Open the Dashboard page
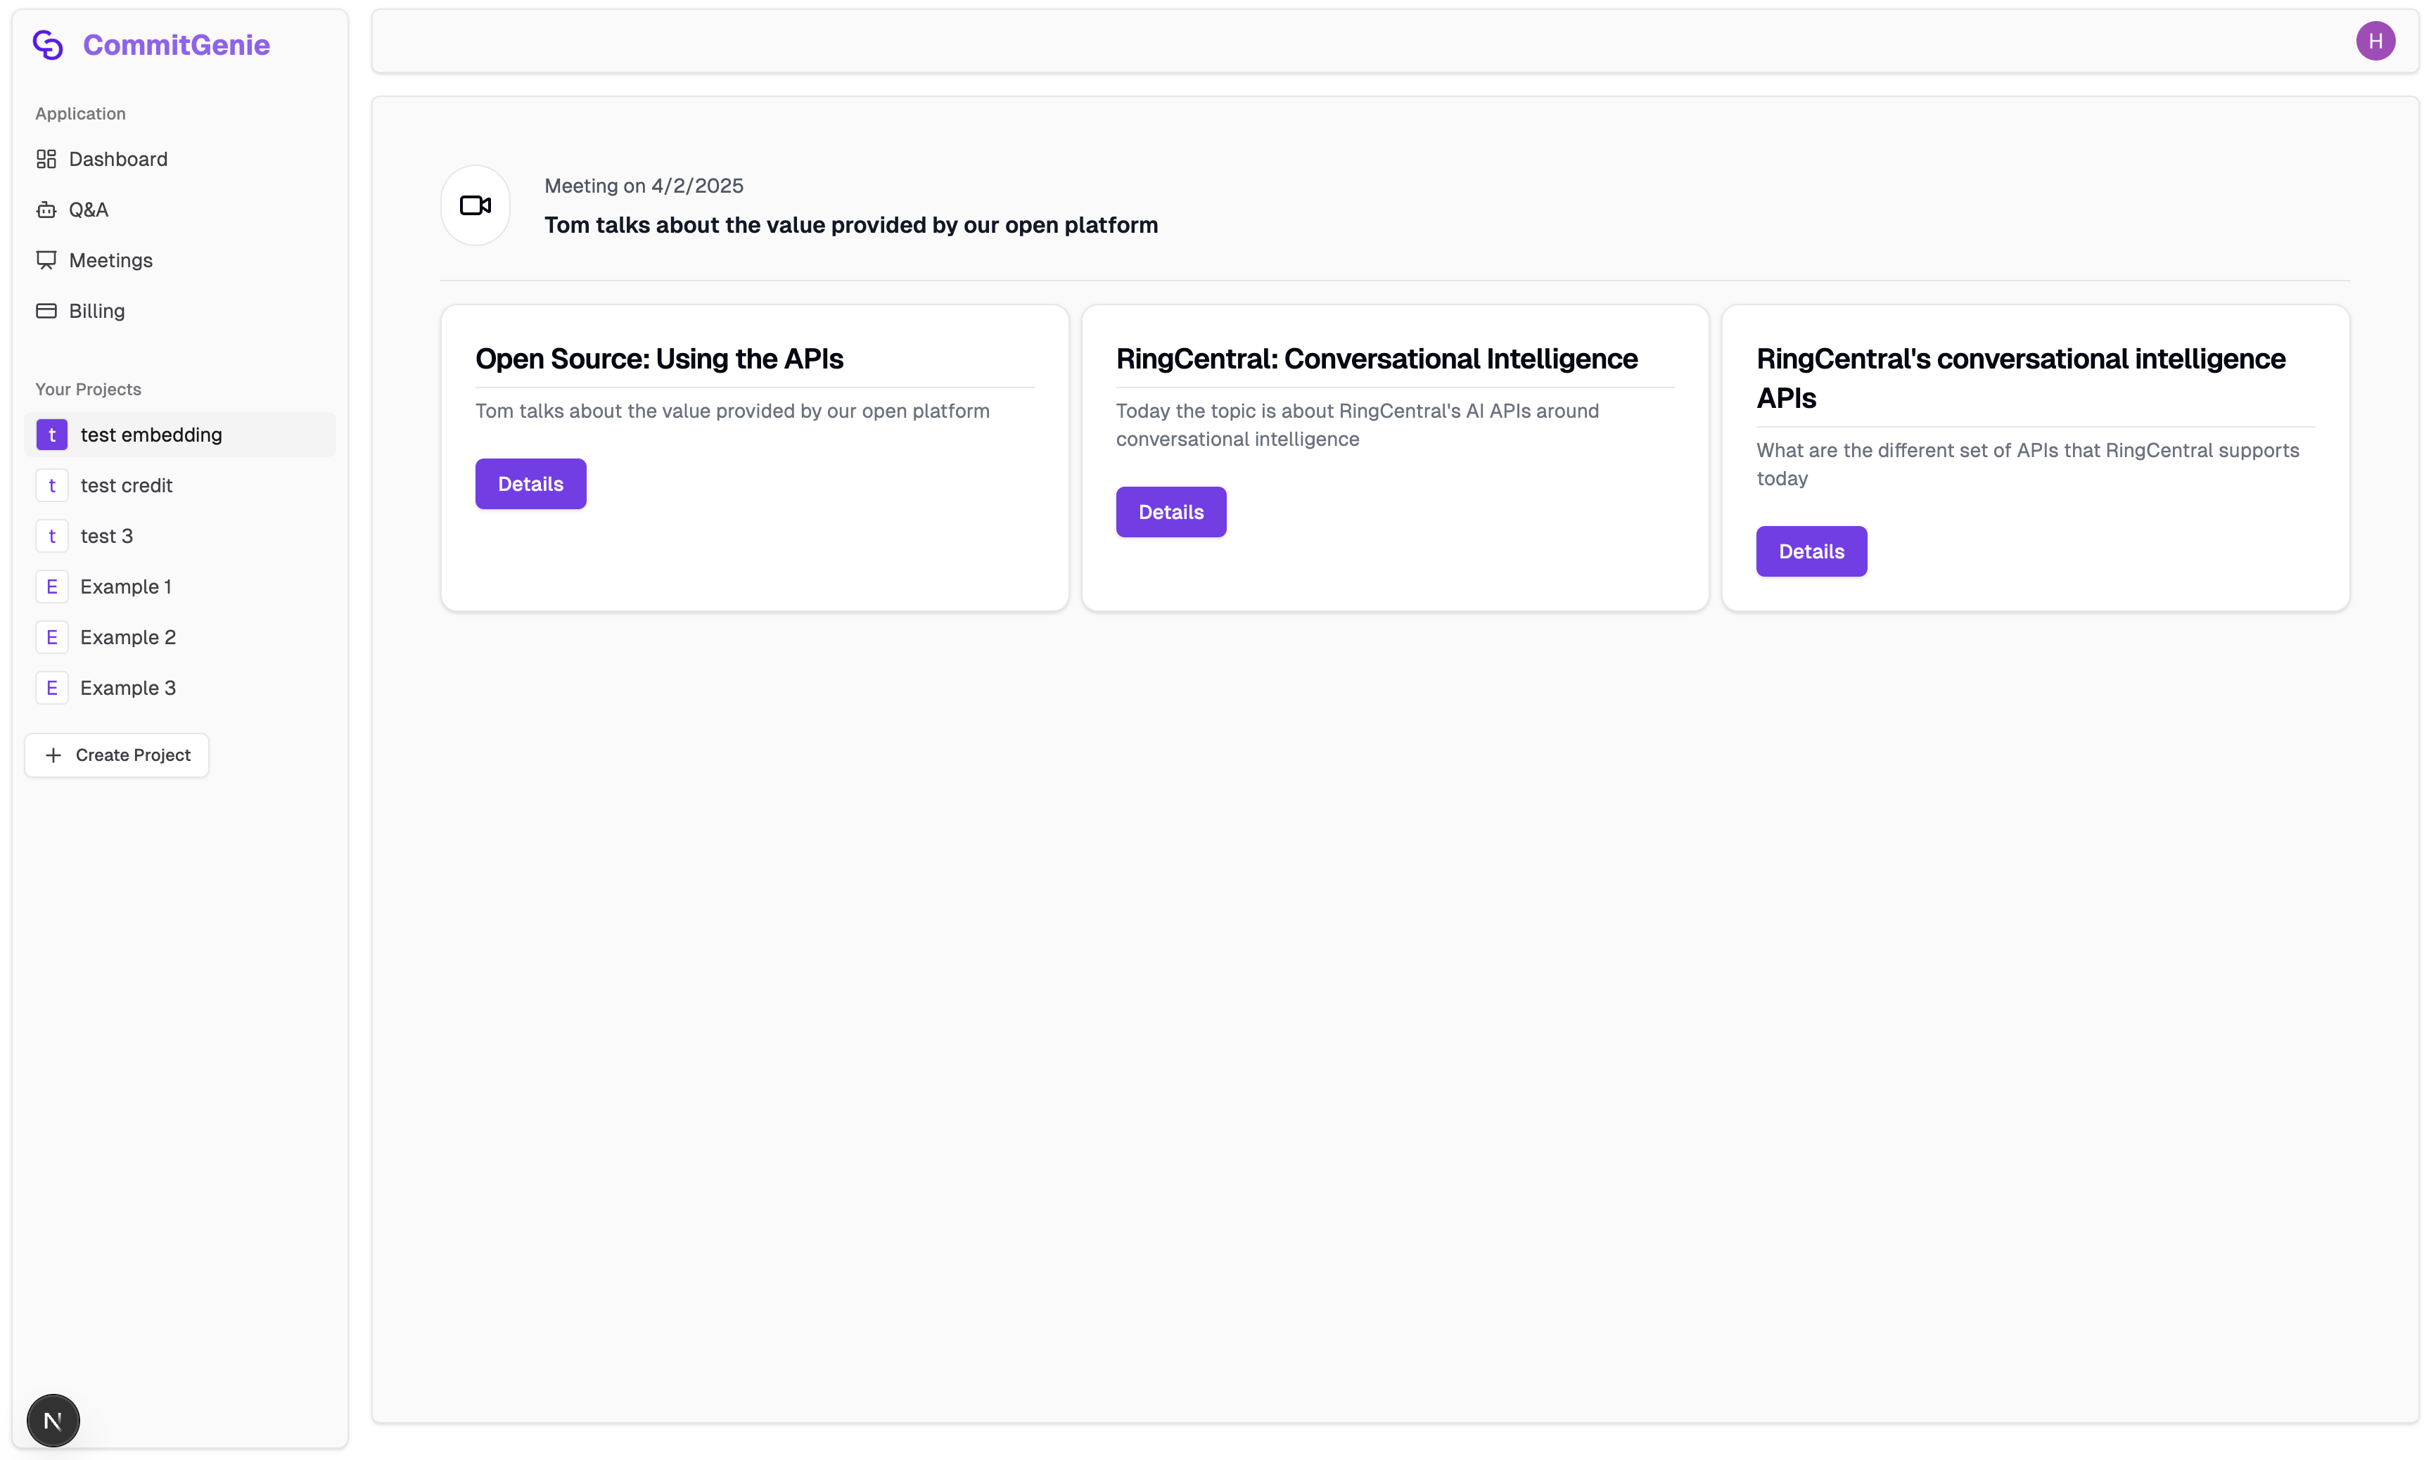 point(180,158)
